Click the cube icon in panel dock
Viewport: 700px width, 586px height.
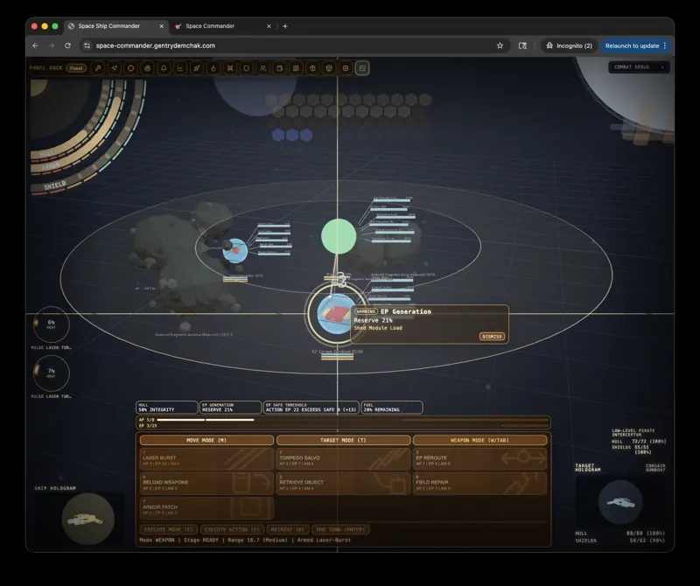click(x=312, y=68)
